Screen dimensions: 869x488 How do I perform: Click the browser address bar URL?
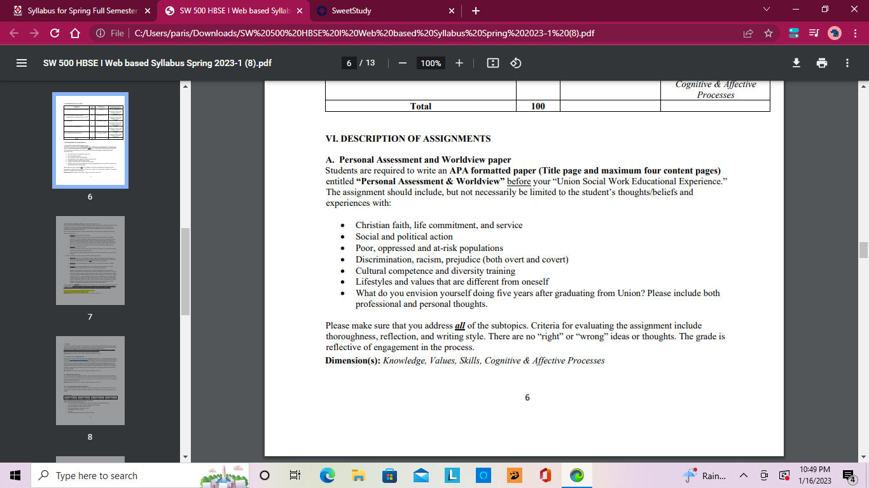point(365,33)
